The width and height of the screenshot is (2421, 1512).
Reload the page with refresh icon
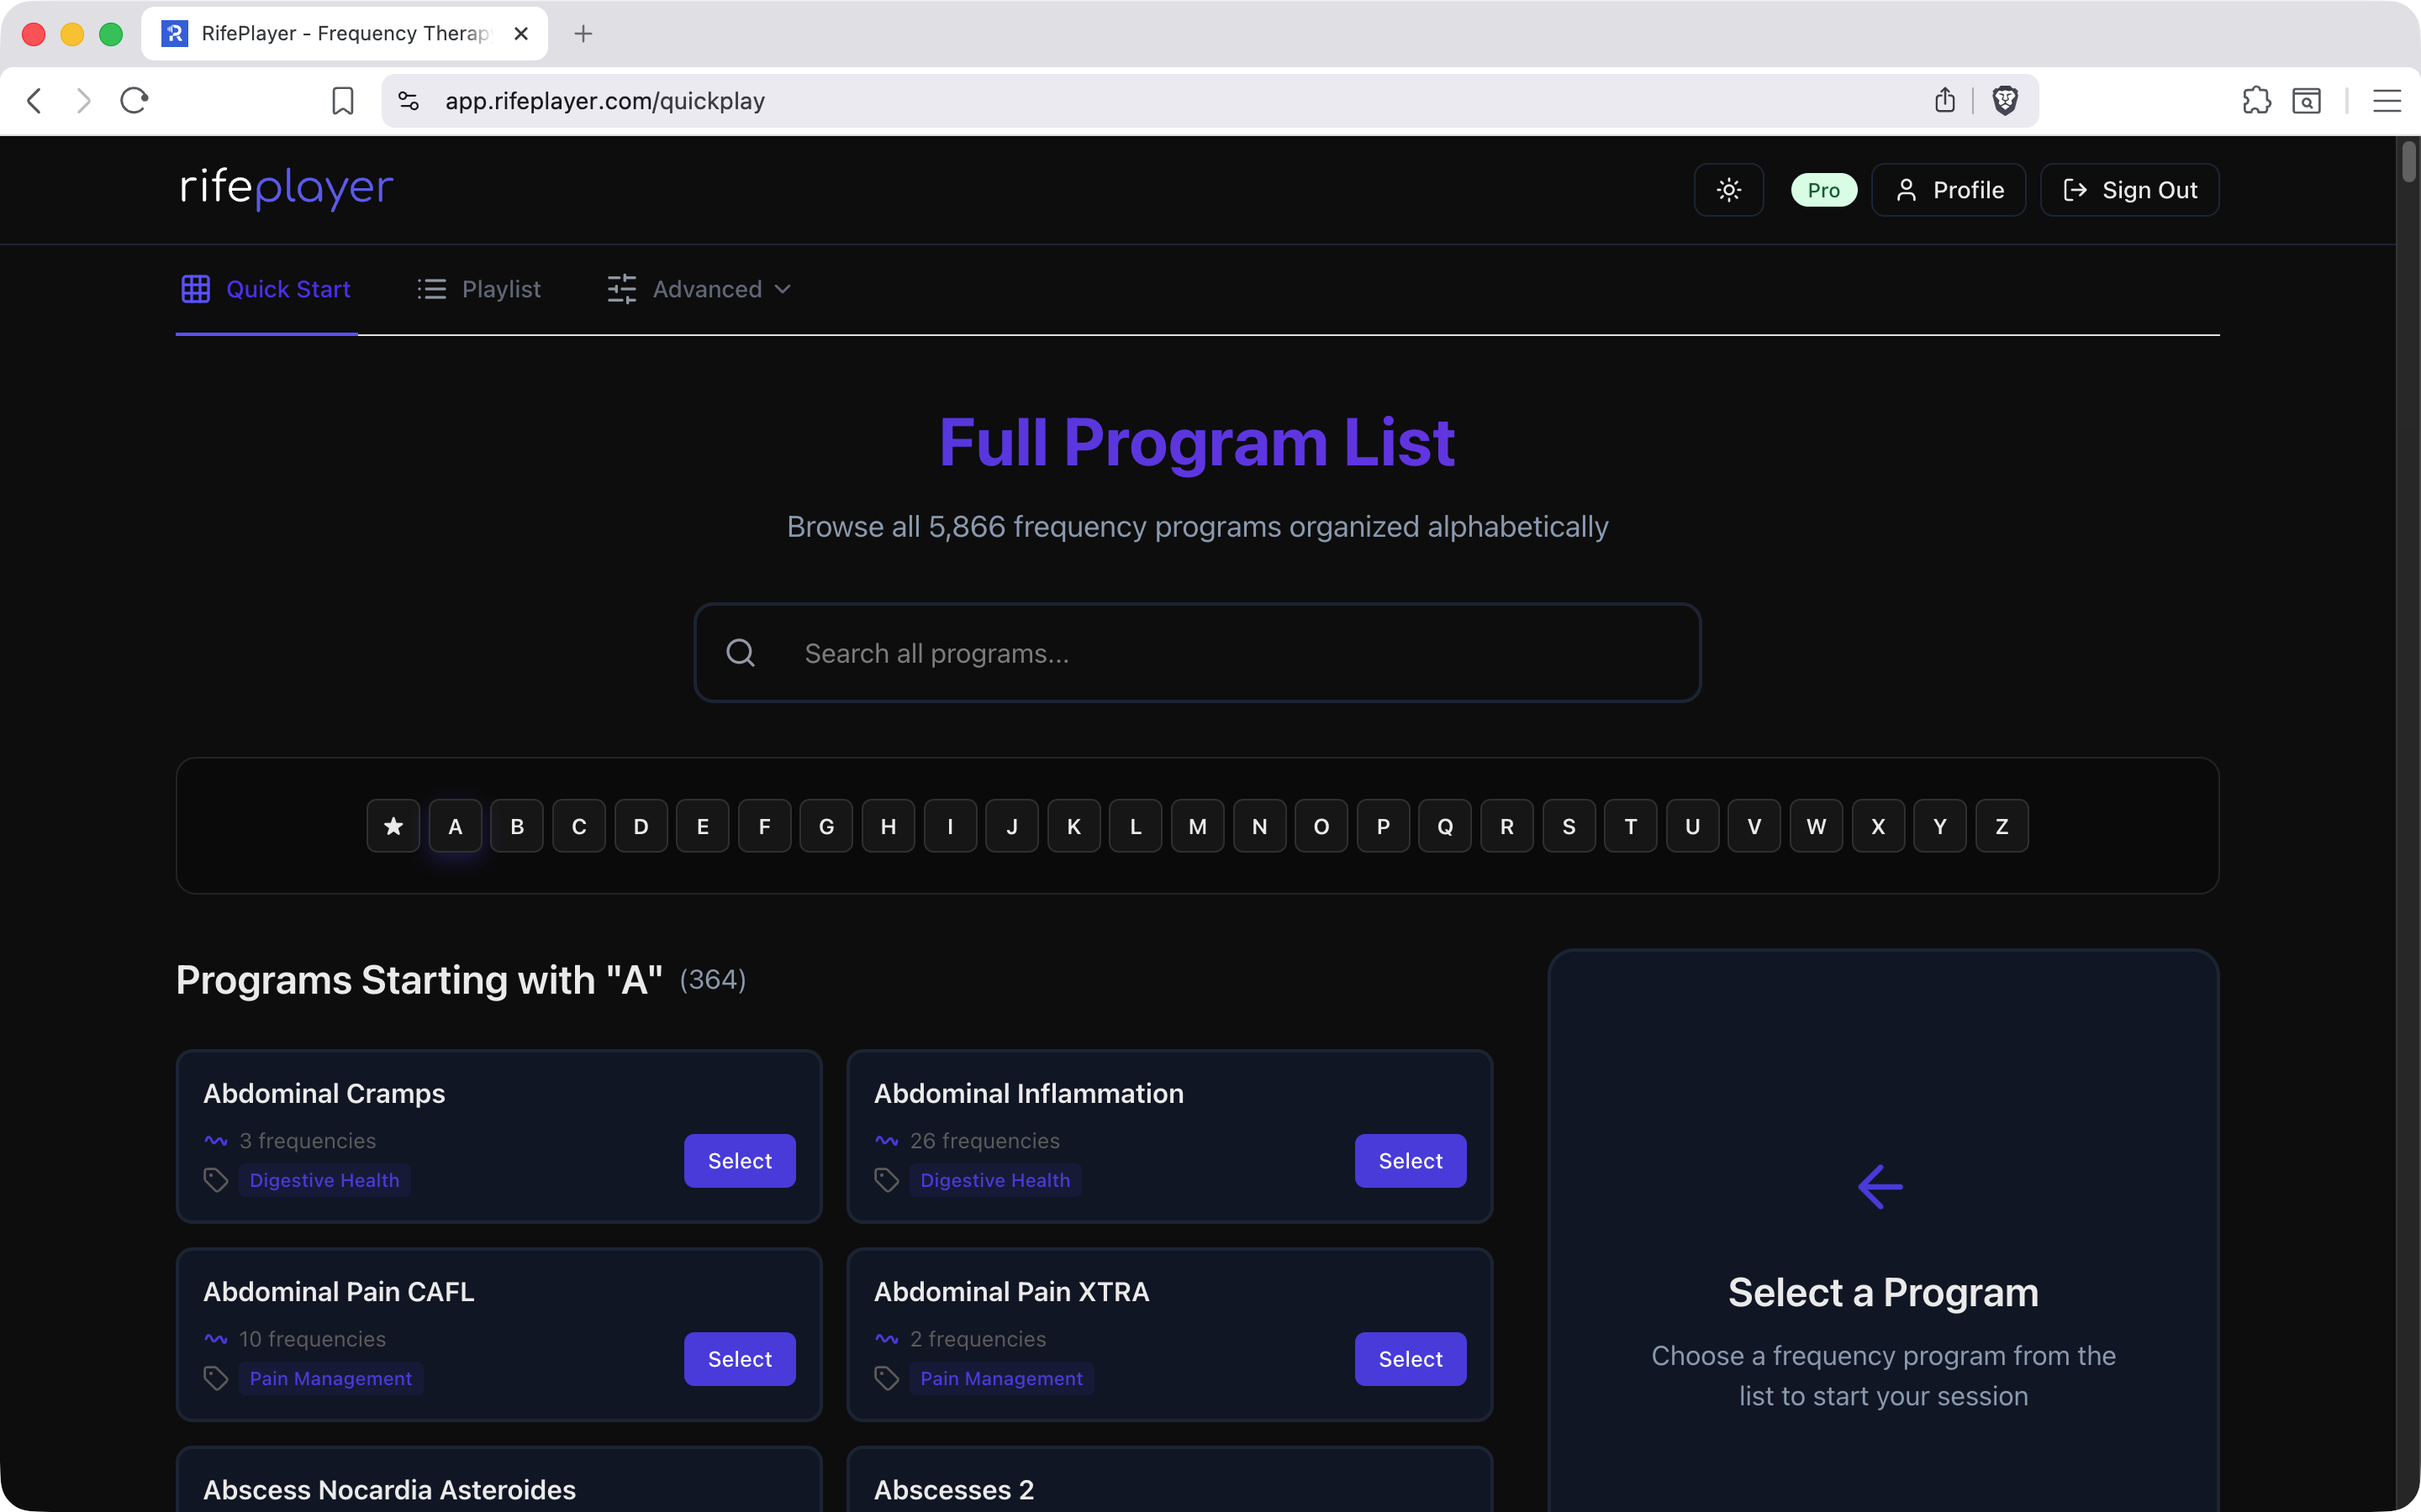pos(134,100)
